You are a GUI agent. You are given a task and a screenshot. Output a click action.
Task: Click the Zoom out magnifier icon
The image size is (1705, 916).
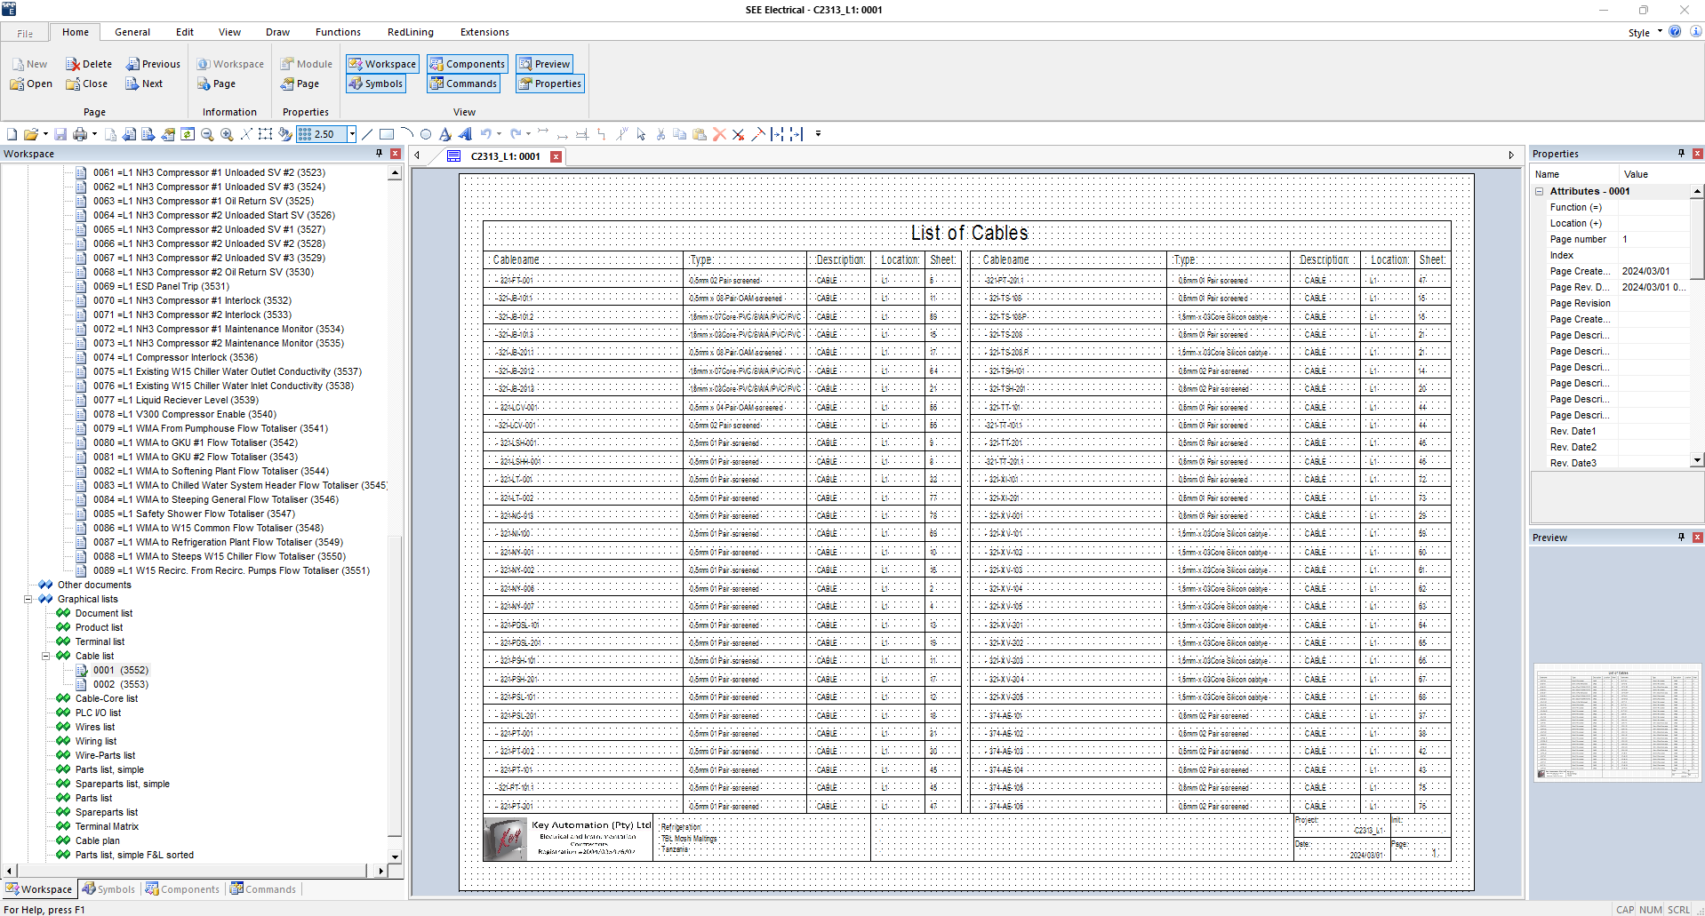pos(207,134)
